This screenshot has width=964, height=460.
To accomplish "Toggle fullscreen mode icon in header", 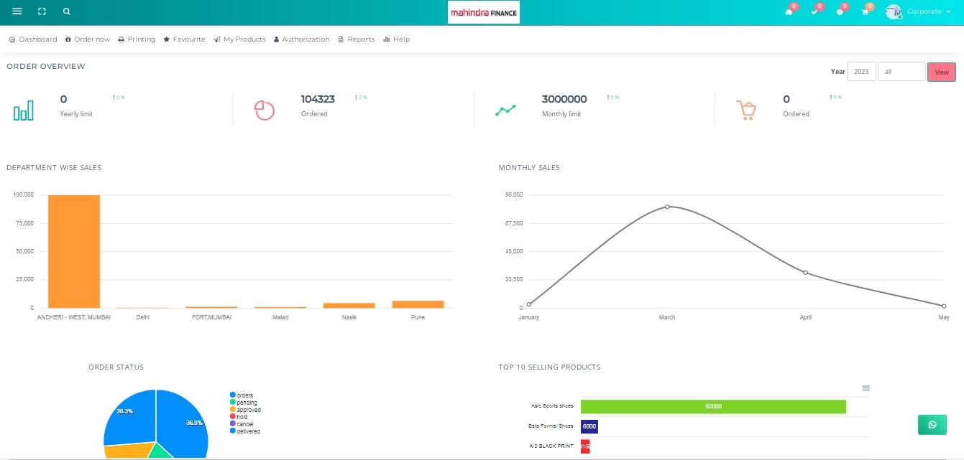I will tap(42, 11).
